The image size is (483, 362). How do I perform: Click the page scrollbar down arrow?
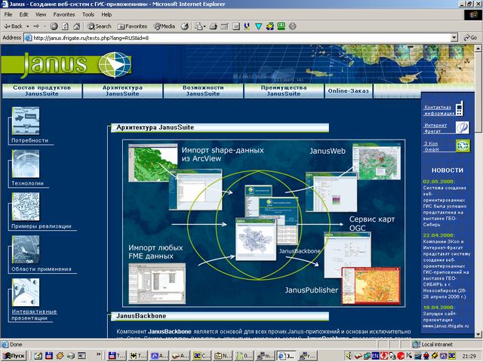pyautogui.click(x=478, y=334)
